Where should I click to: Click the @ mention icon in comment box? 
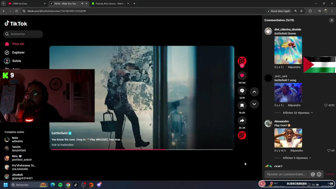[313, 174]
